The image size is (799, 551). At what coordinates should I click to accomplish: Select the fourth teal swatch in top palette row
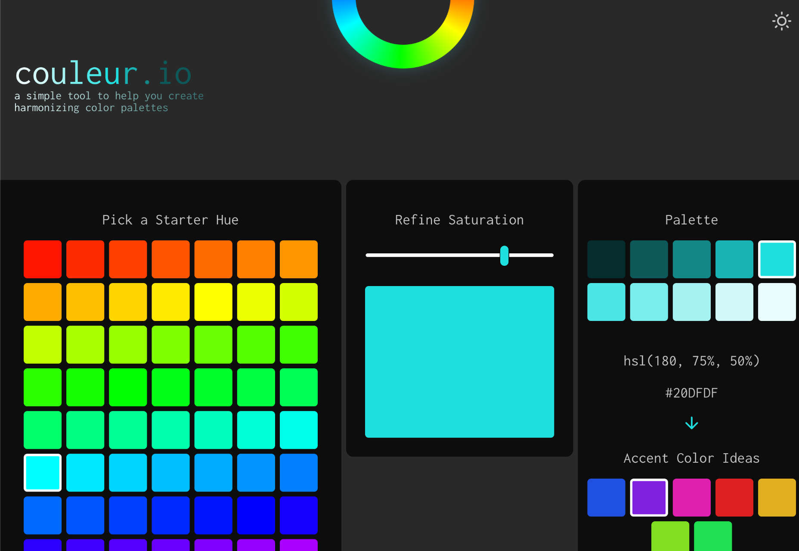tap(734, 259)
